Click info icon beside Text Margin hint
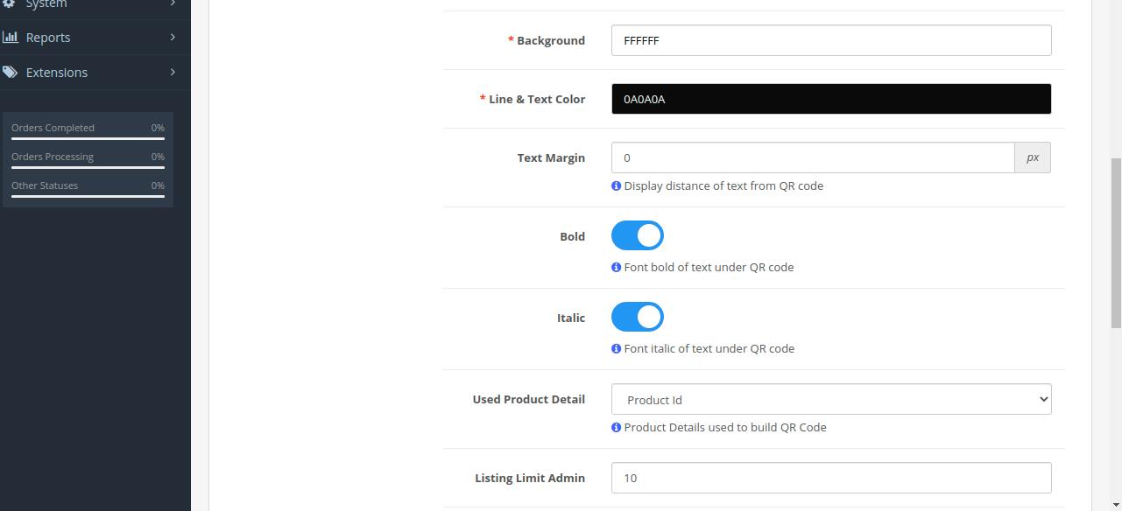 (616, 185)
